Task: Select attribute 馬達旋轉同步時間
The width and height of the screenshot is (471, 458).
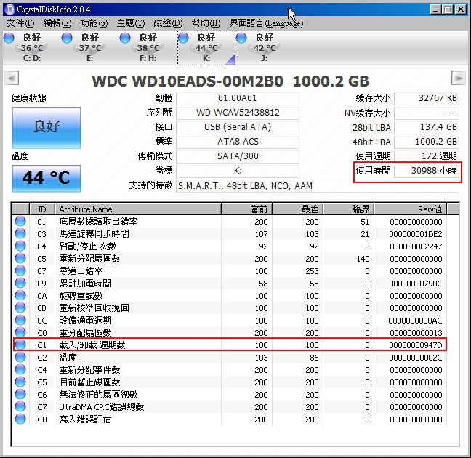Action: coord(94,234)
